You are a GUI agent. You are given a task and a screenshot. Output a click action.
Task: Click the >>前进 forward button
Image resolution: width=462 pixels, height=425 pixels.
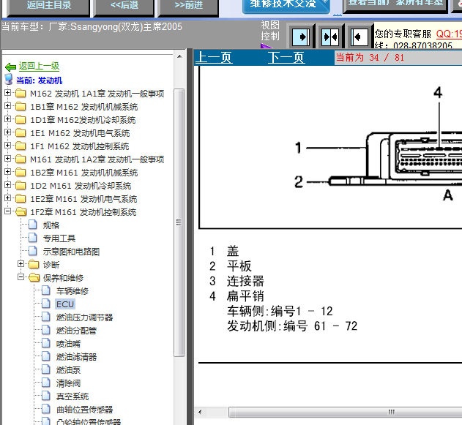click(x=188, y=7)
